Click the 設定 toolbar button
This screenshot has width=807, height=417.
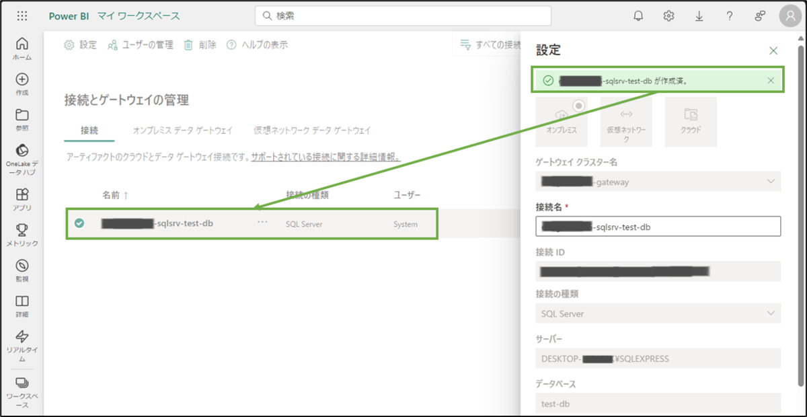click(80, 45)
